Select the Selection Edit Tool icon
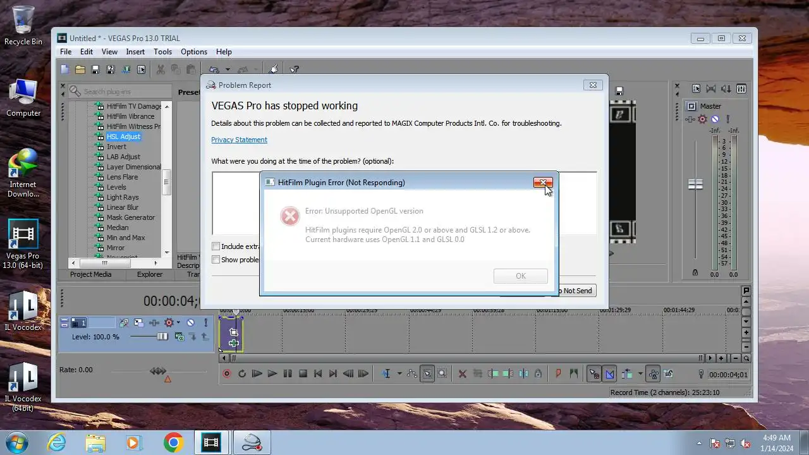Viewport: 809px width, 455px height. click(x=427, y=374)
